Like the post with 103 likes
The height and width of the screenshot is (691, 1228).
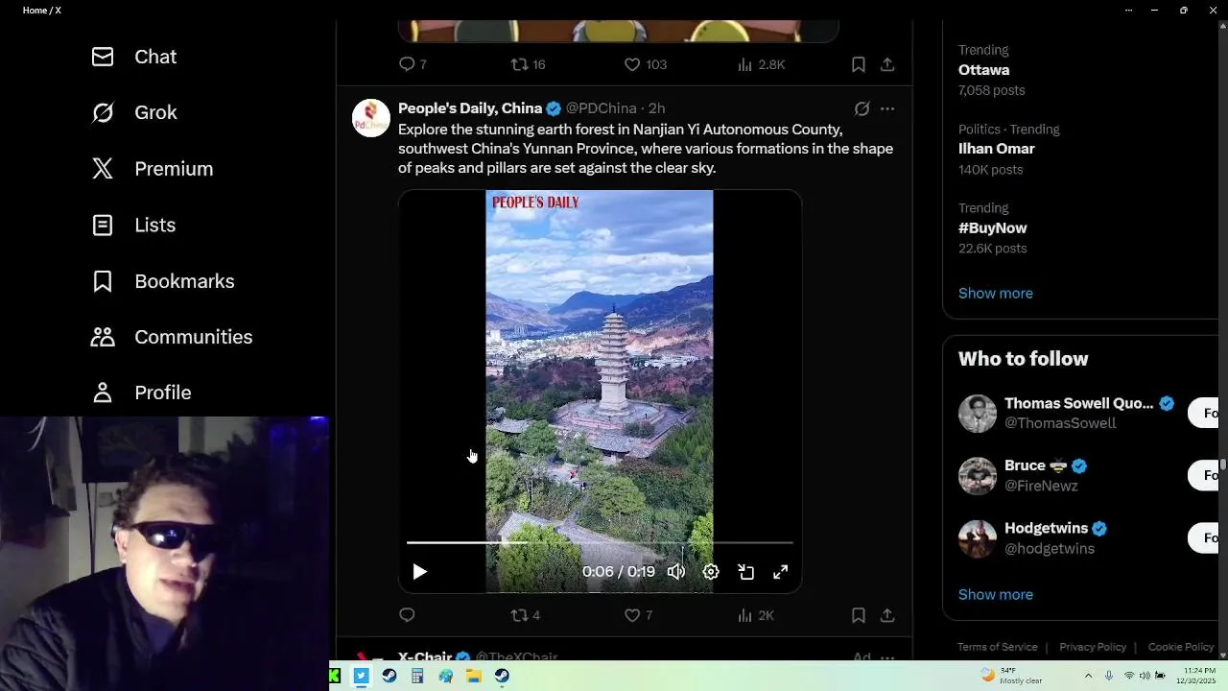tap(646, 64)
